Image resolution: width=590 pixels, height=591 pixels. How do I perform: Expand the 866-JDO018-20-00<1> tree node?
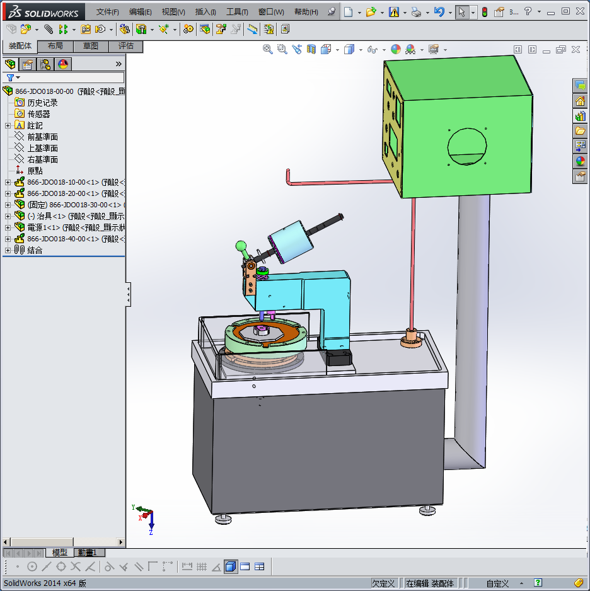(x=8, y=193)
